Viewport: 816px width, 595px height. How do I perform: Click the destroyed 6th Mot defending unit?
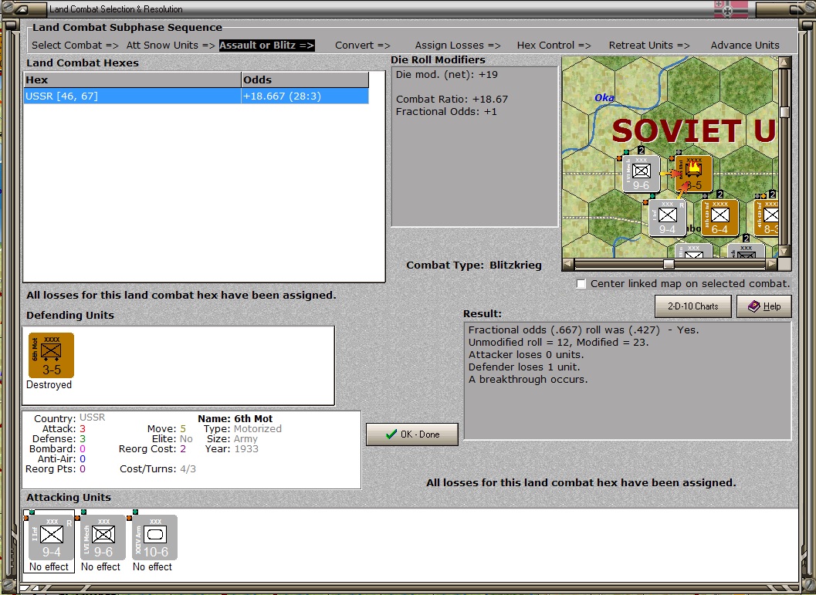51,356
